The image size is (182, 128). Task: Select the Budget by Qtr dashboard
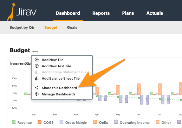[x=22, y=27]
